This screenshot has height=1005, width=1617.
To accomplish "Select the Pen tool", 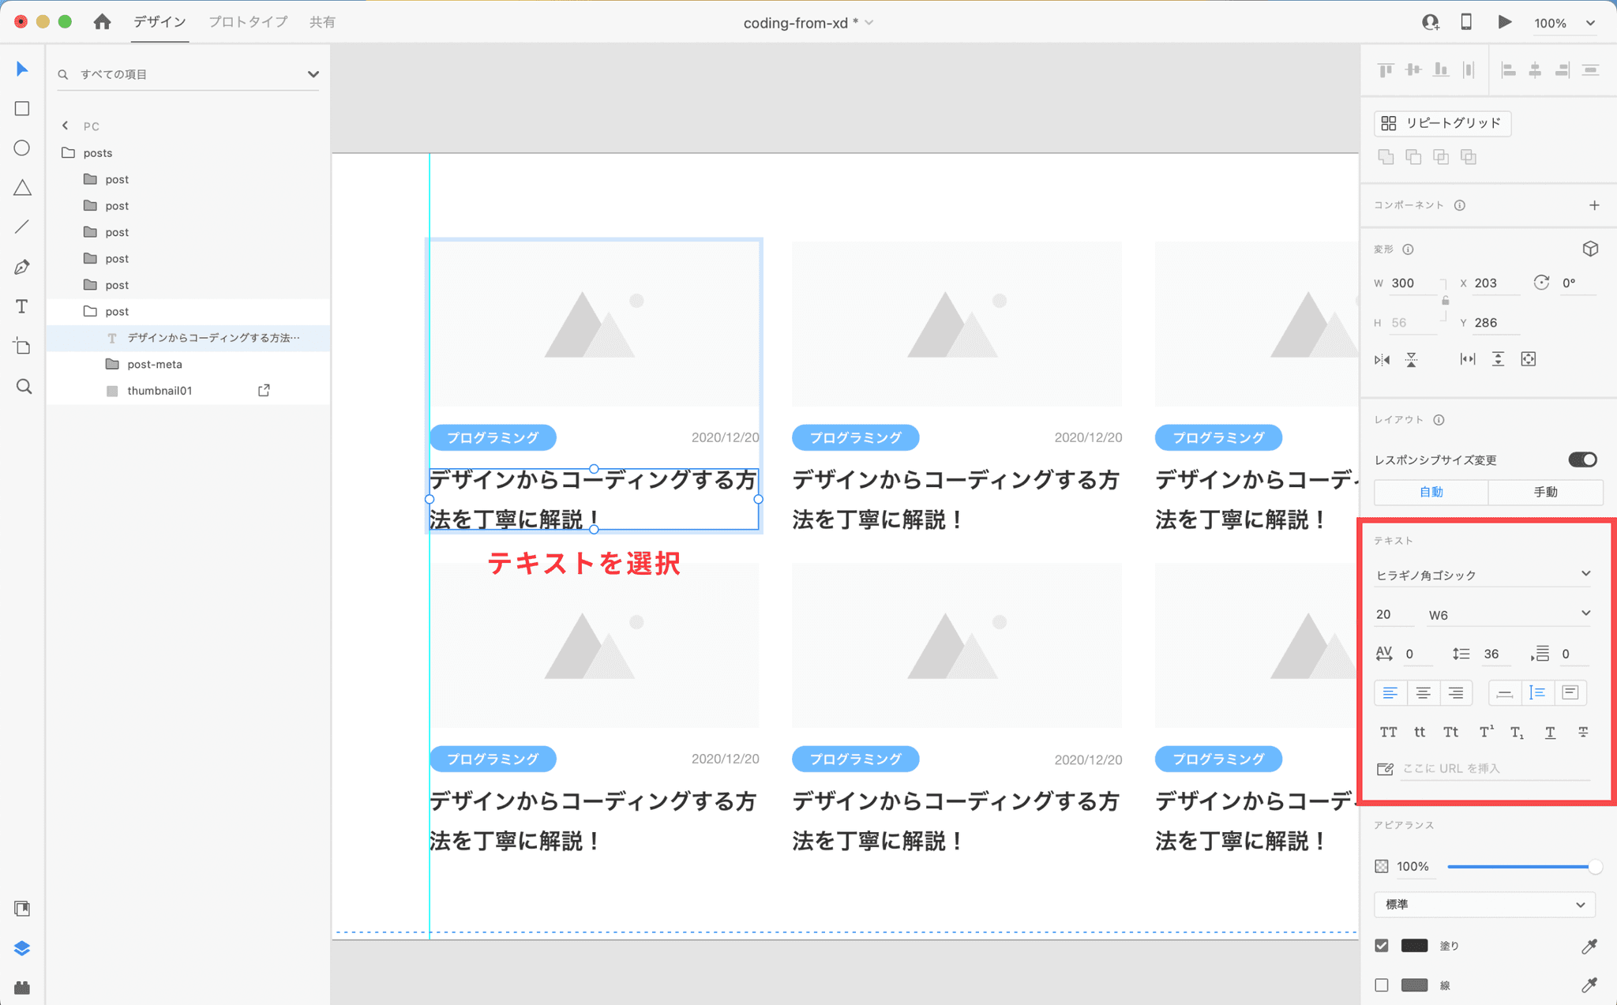I will click(x=22, y=267).
